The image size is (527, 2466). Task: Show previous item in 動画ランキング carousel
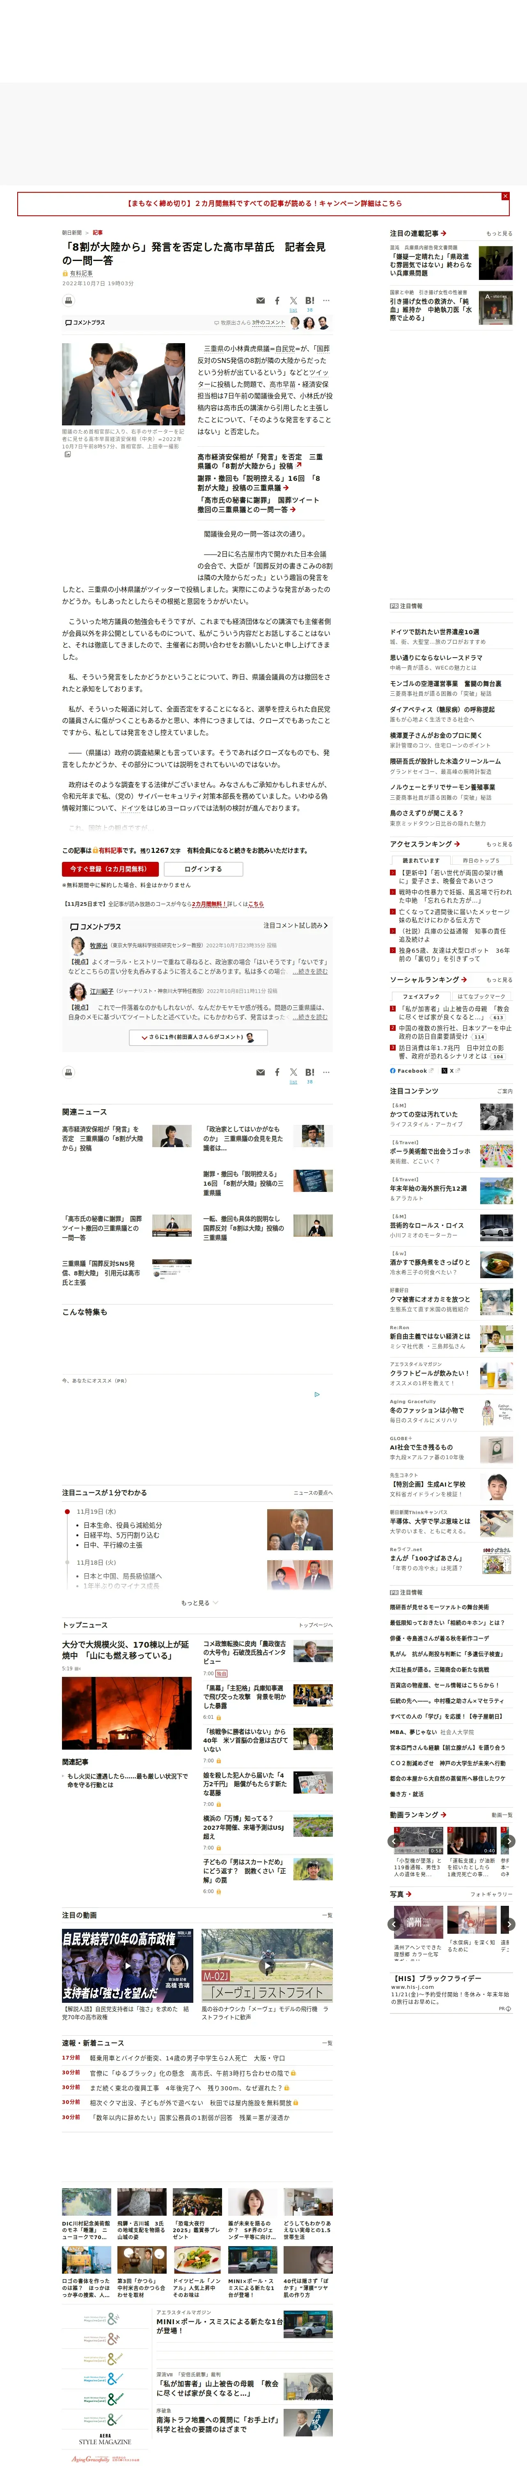click(394, 1840)
